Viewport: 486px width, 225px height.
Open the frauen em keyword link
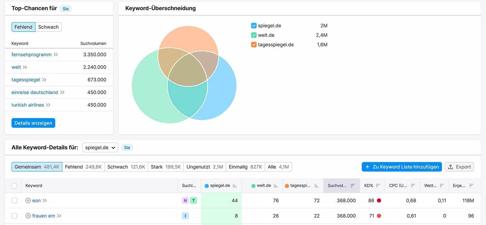pyautogui.click(x=44, y=216)
